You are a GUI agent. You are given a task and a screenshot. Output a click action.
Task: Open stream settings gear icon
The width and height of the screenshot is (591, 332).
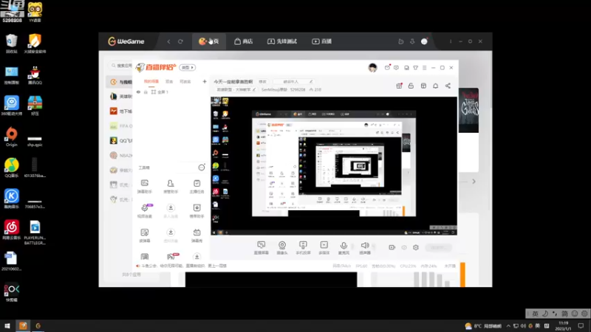[x=416, y=247]
